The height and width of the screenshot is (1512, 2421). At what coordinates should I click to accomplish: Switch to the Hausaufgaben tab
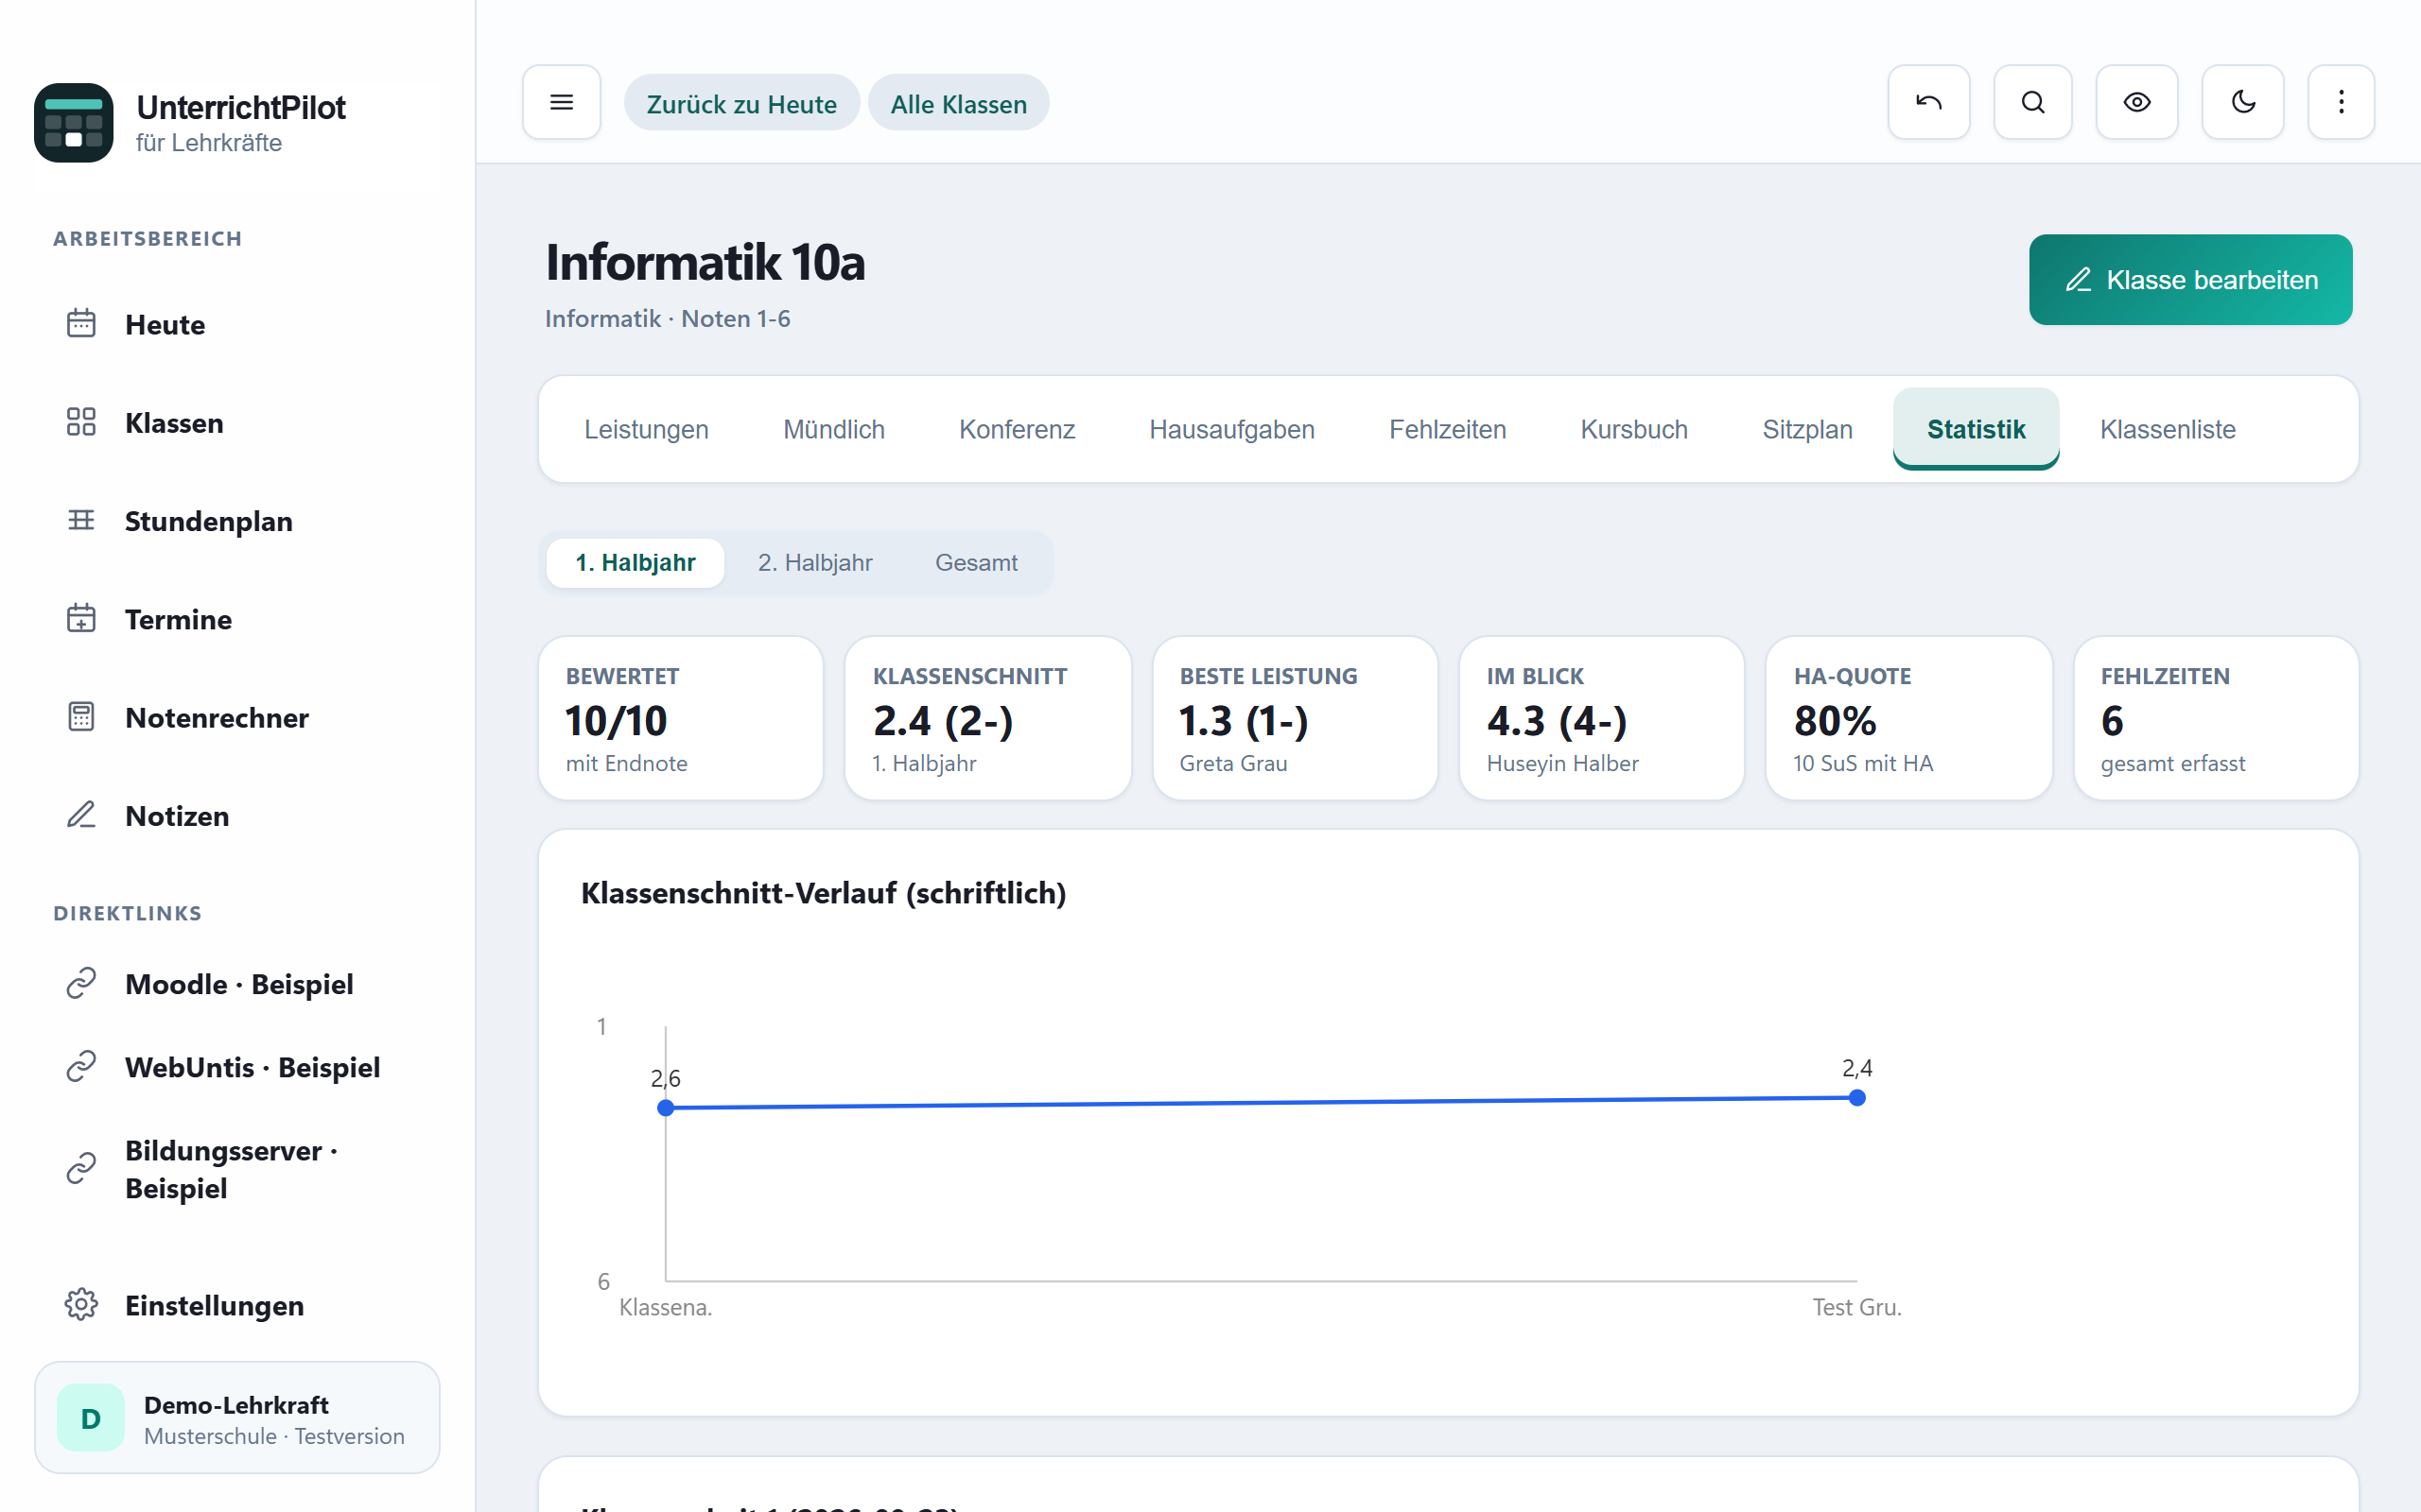pyautogui.click(x=1231, y=429)
